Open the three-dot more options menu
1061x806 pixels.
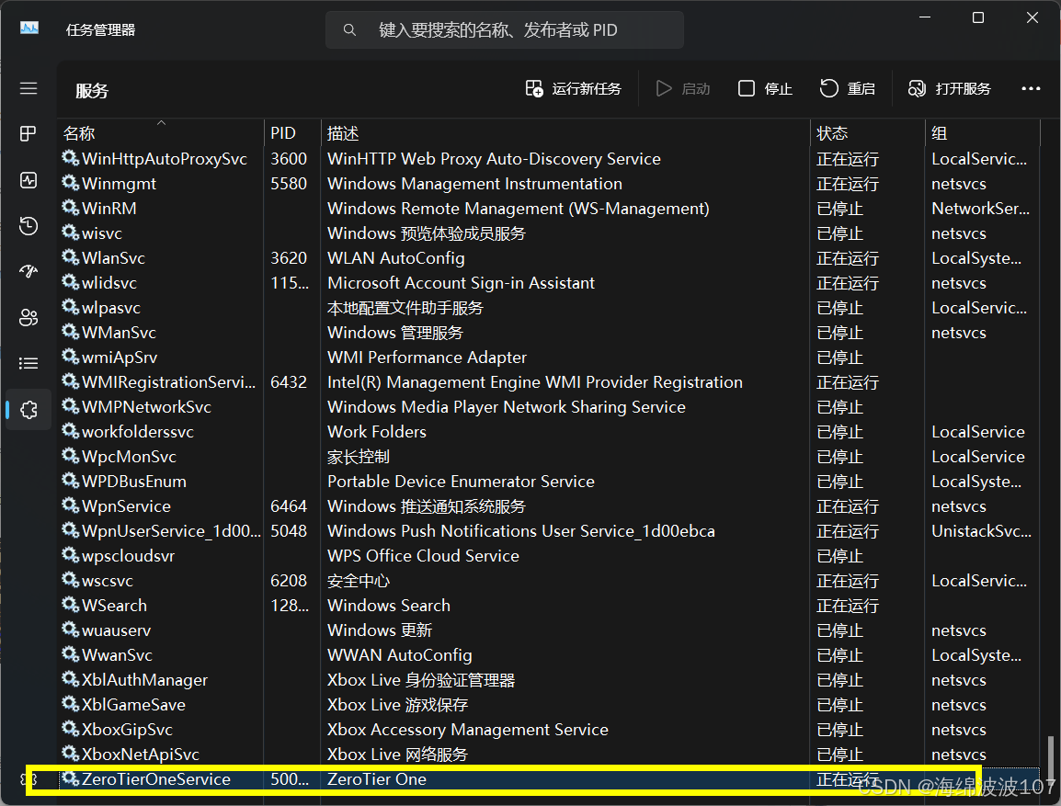tap(1031, 88)
